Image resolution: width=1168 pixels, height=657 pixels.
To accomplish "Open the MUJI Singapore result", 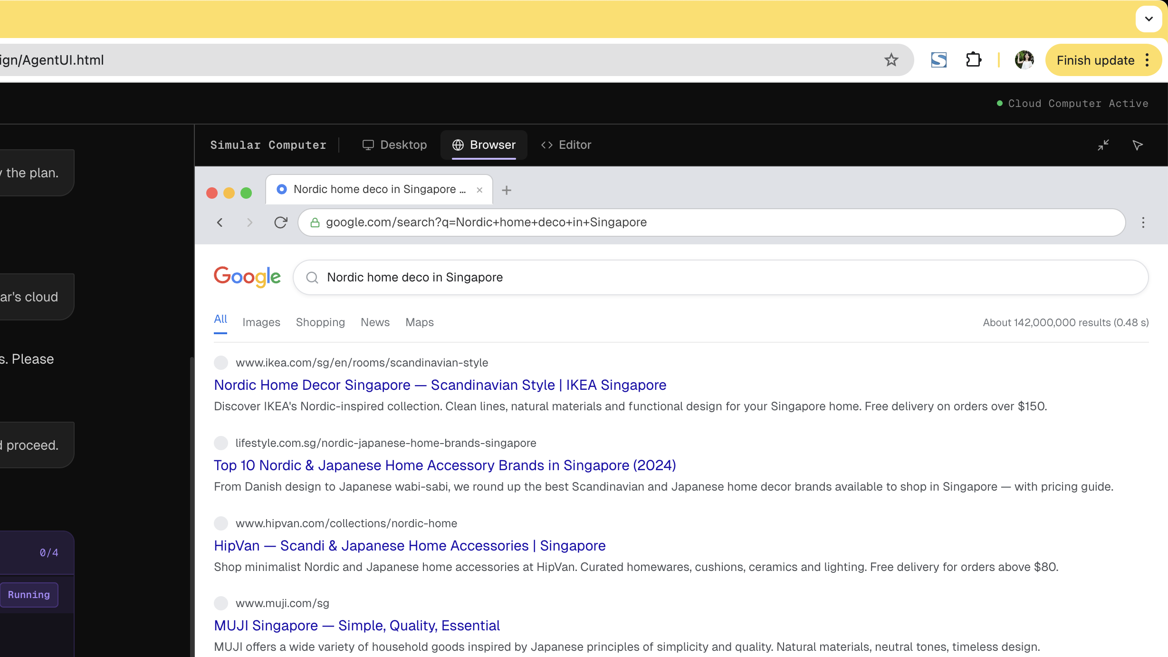I will (x=357, y=626).
